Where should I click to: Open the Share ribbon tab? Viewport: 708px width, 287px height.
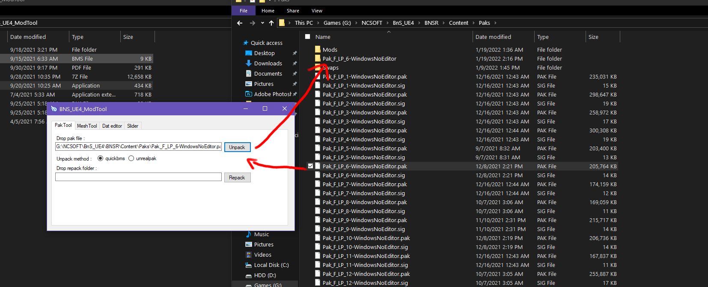tap(293, 11)
